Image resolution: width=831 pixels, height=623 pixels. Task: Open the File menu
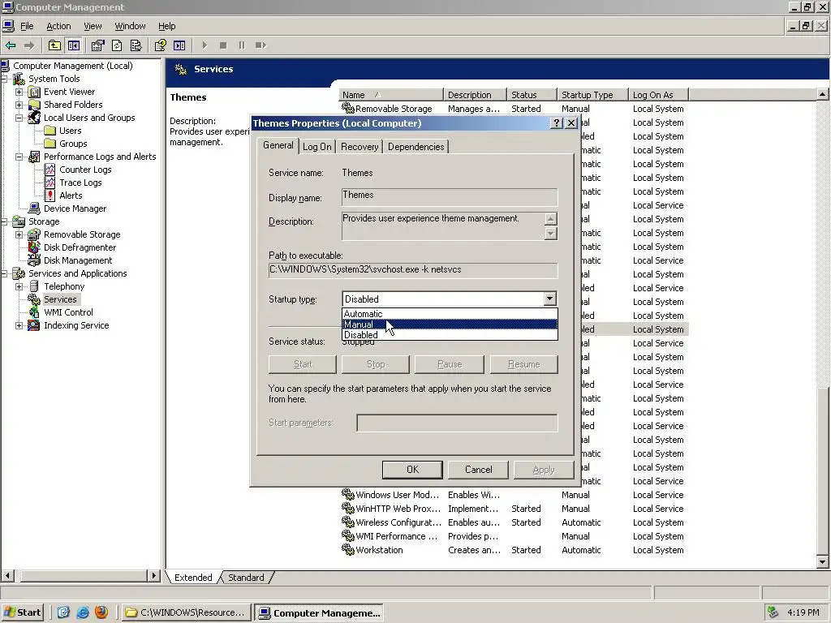[27, 26]
